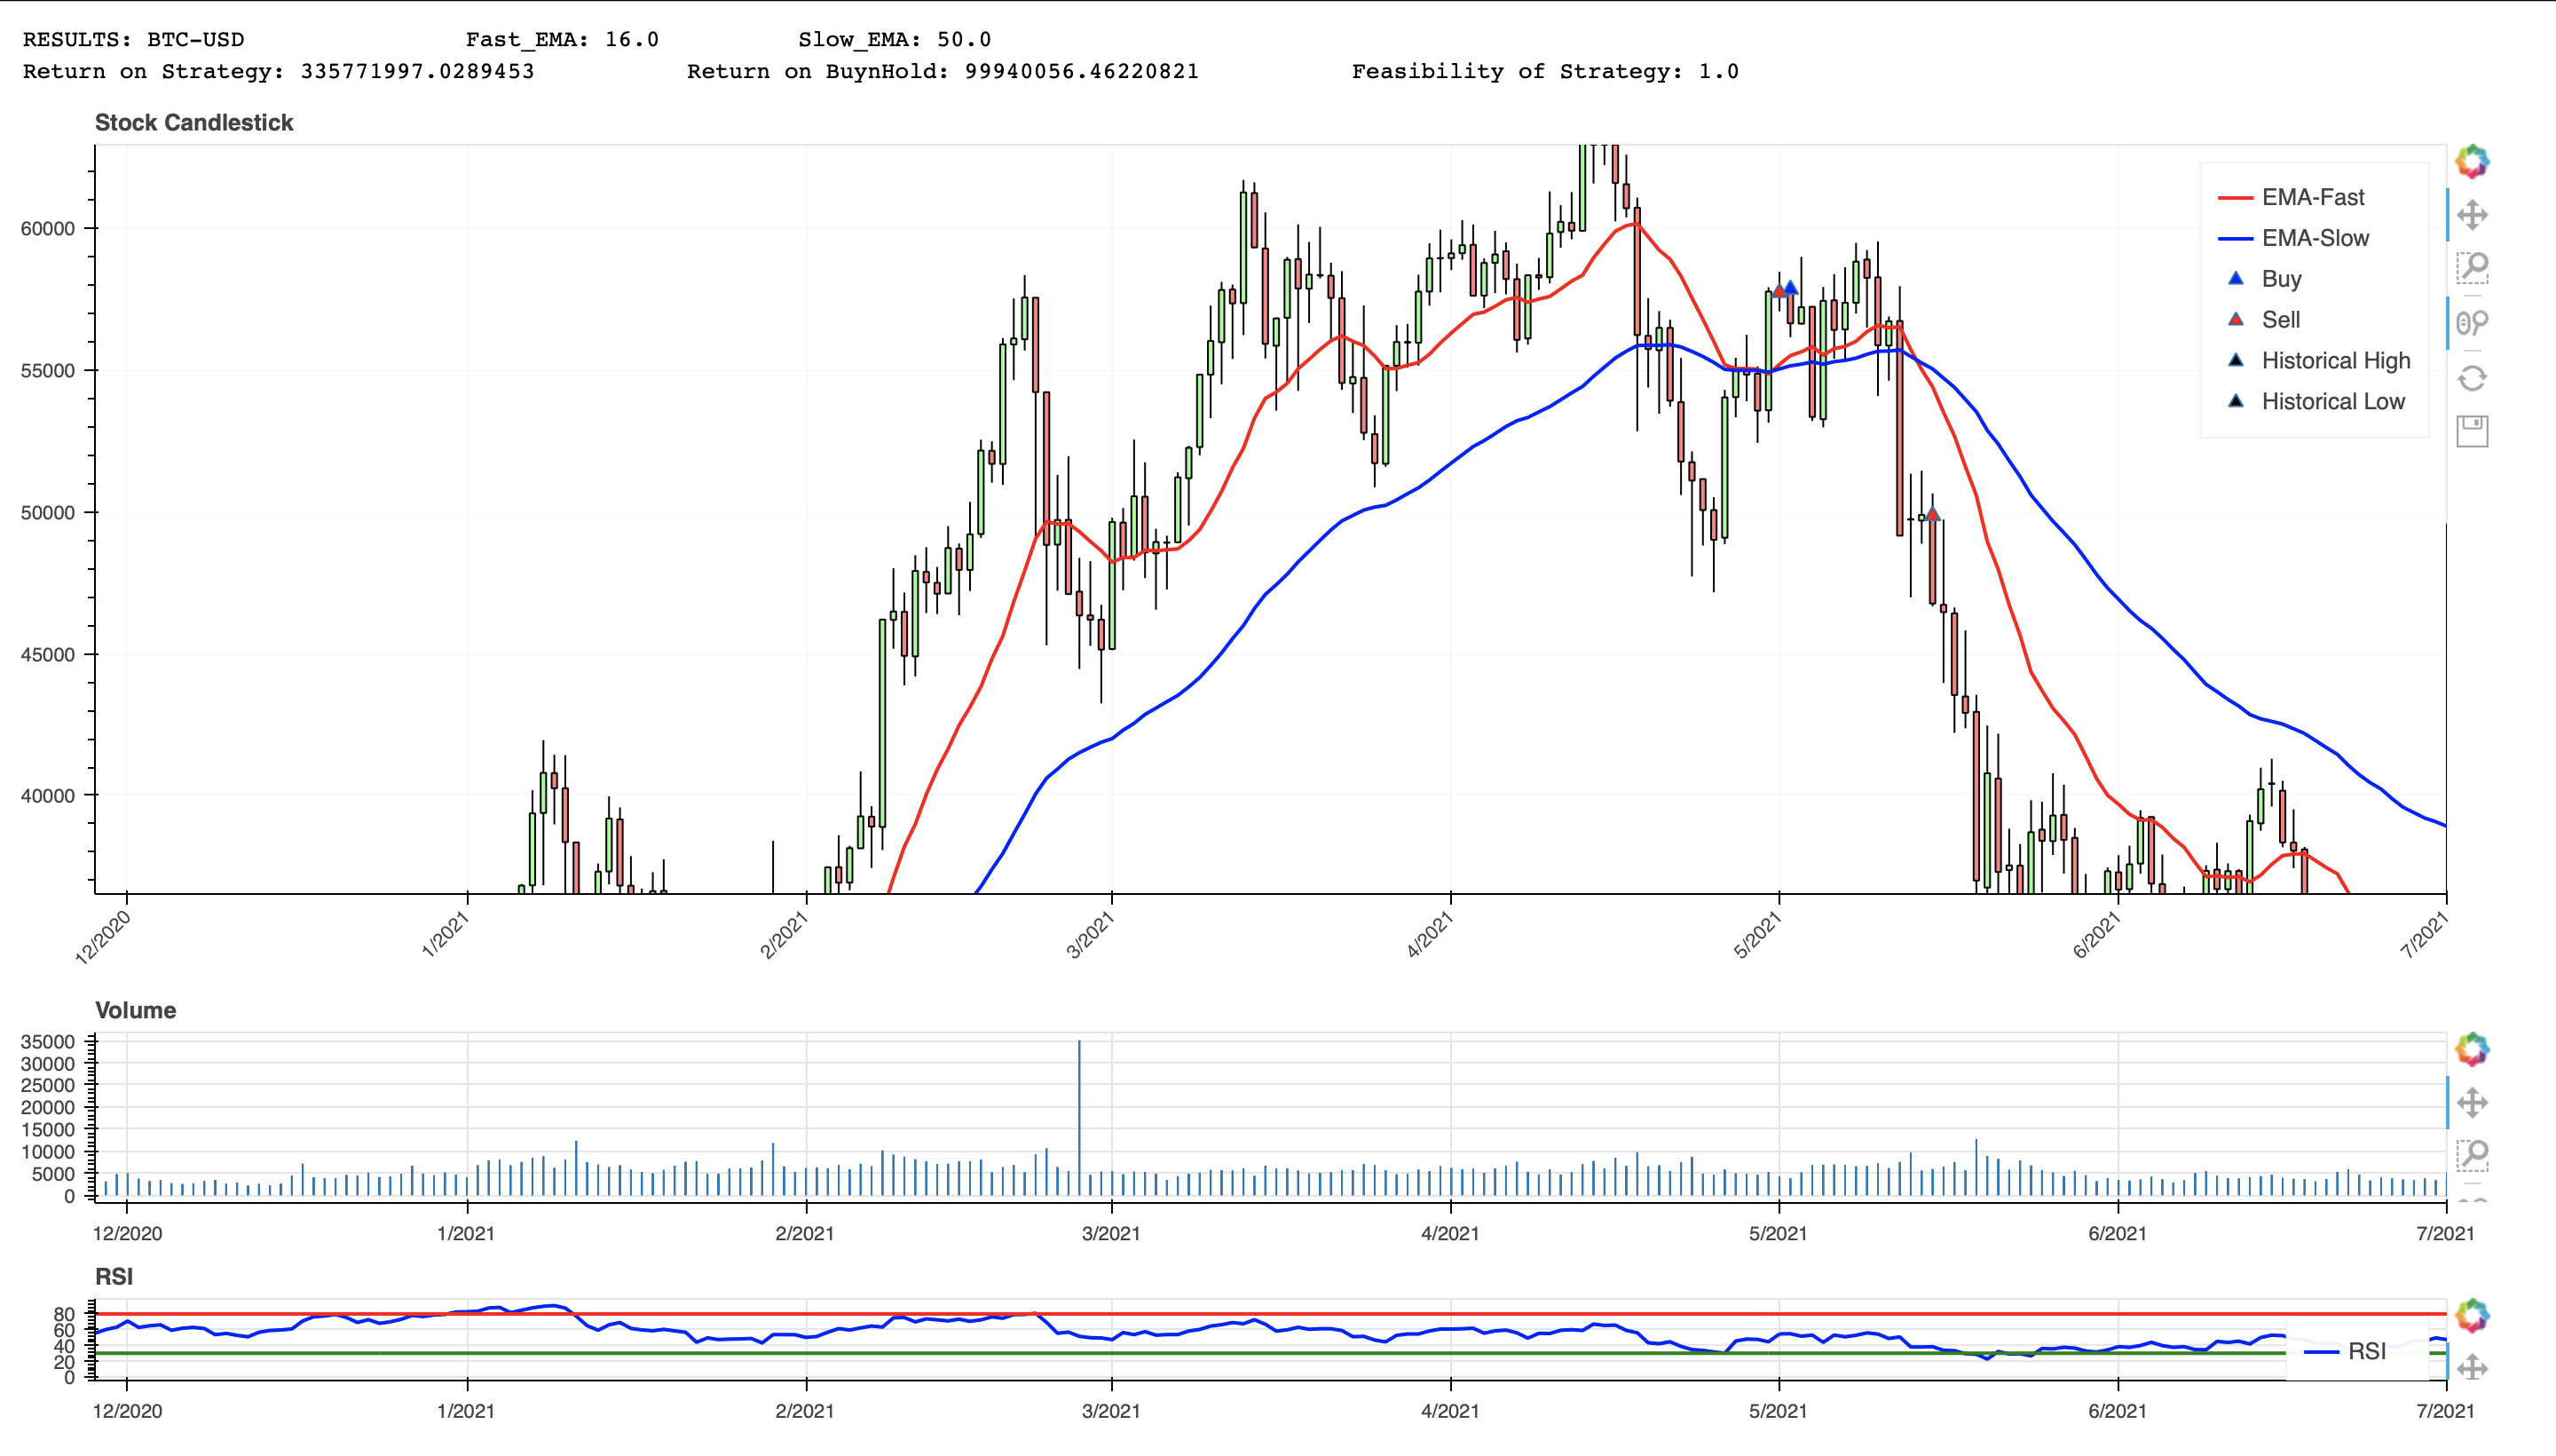Click red Sell marker near 50000 level
Image resolution: width=2556 pixels, height=1456 pixels.
[1932, 515]
